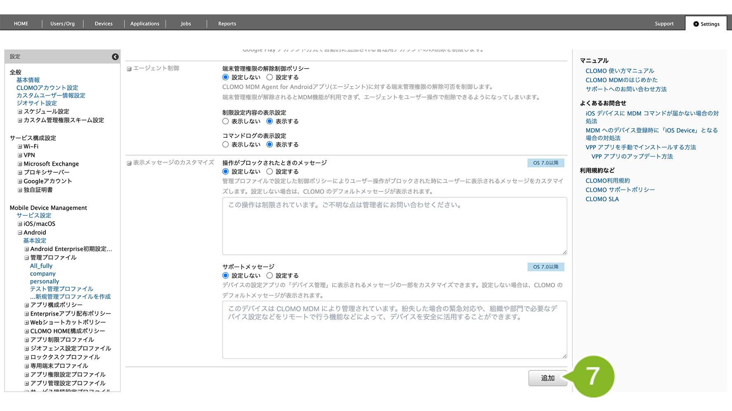
Task: Collapse the Android tree node
Action: (x=20, y=233)
